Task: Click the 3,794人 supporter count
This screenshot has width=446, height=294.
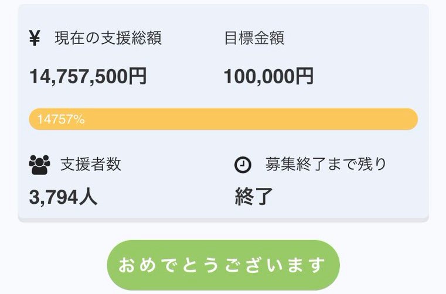Action: 63,197
